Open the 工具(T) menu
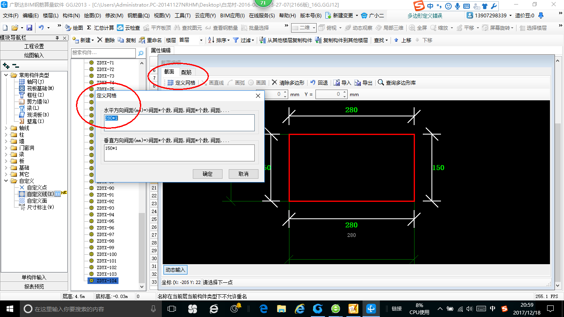This screenshot has width=564, height=317. 182,16
